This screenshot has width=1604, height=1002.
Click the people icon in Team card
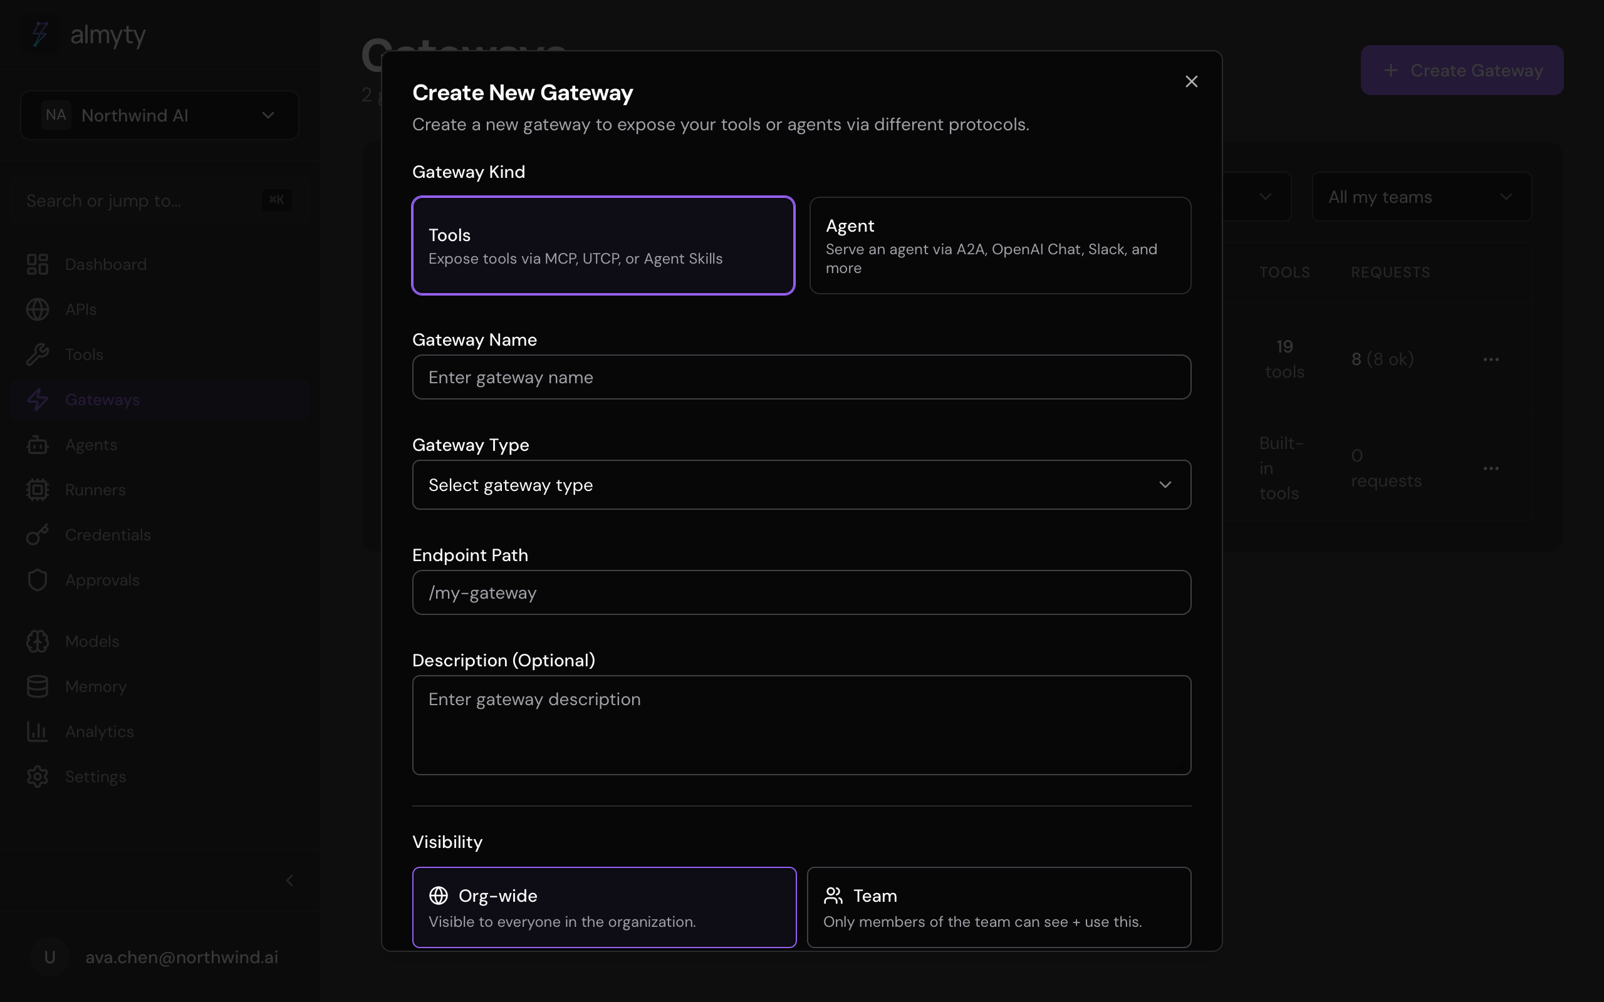833,896
